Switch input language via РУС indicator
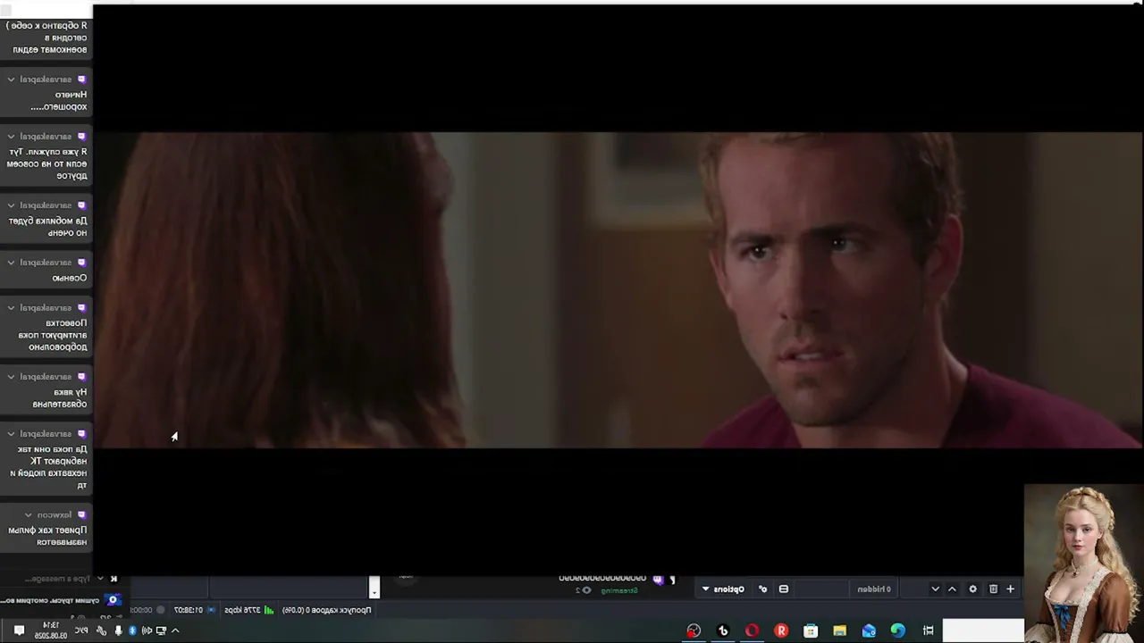This screenshot has width=1144, height=643. pos(81,630)
